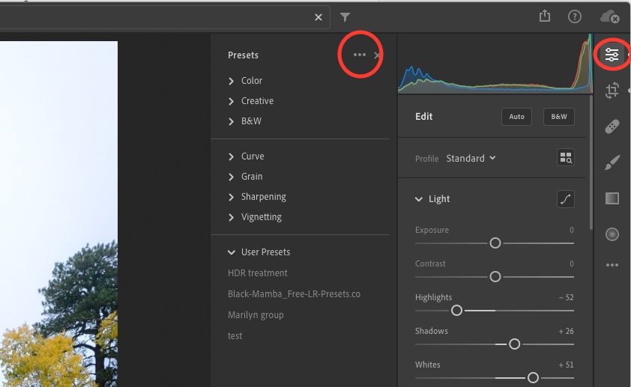The image size is (631, 387).
Task: Select the Crop and Rotate tool
Action: pos(612,91)
